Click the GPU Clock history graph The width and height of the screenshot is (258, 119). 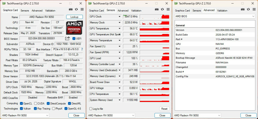(x=154, y=17)
